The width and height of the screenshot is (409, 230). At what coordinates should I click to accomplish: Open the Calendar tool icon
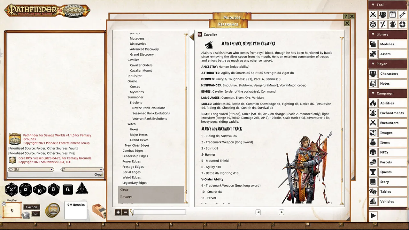(393, 14)
